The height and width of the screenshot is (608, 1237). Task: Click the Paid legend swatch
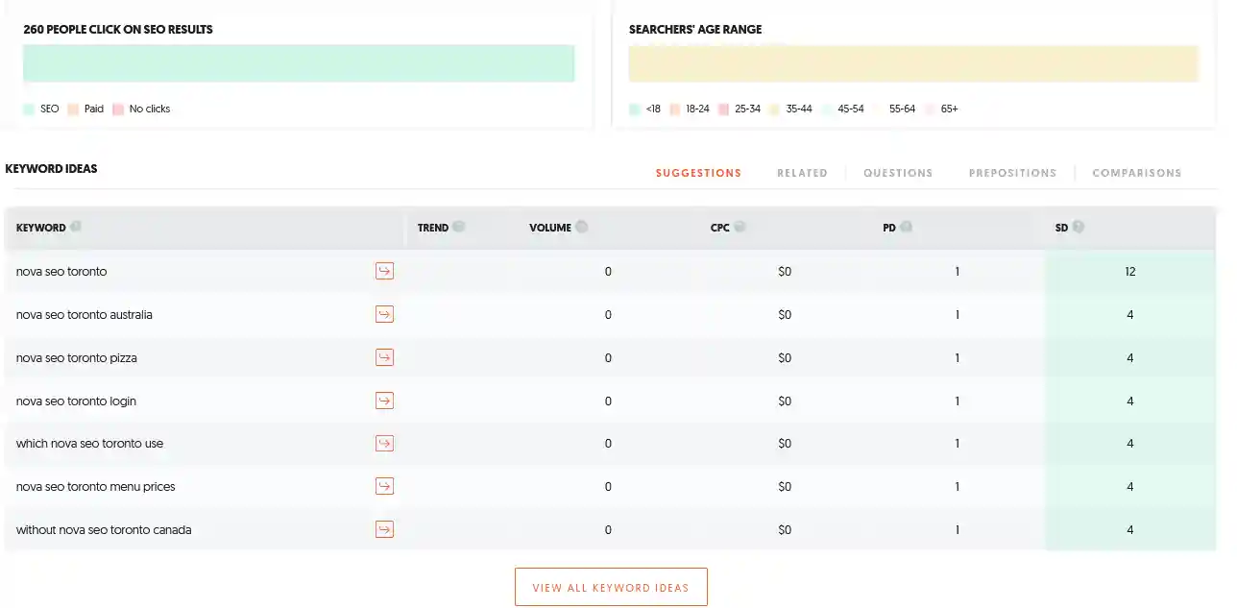pyautogui.click(x=73, y=109)
